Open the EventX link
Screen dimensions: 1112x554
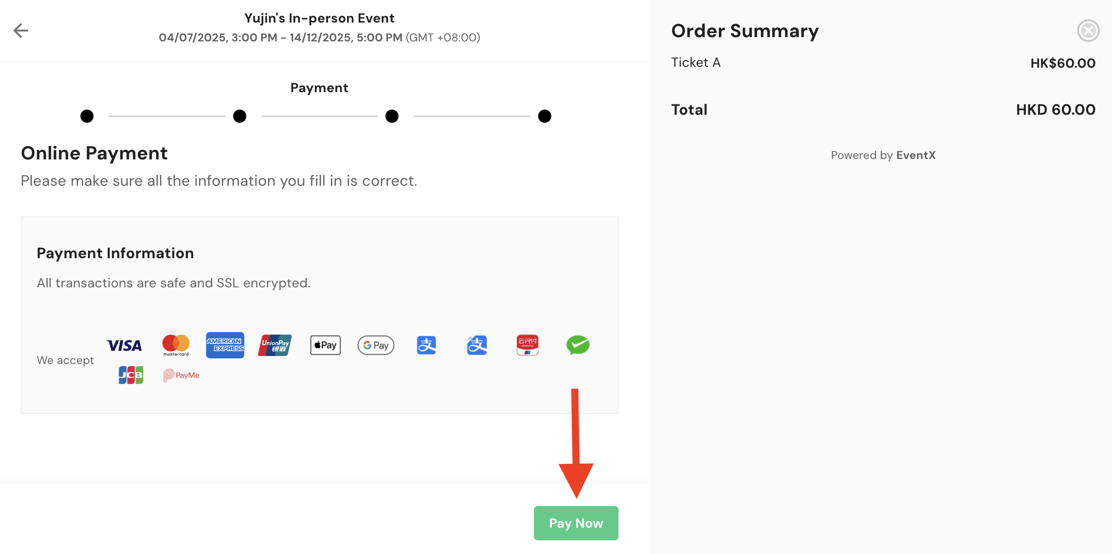(x=916, y=155)
